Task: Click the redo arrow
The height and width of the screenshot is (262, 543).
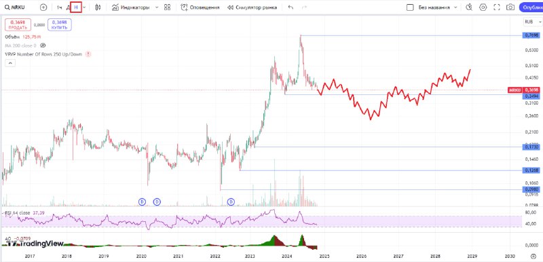Action: 304,7
